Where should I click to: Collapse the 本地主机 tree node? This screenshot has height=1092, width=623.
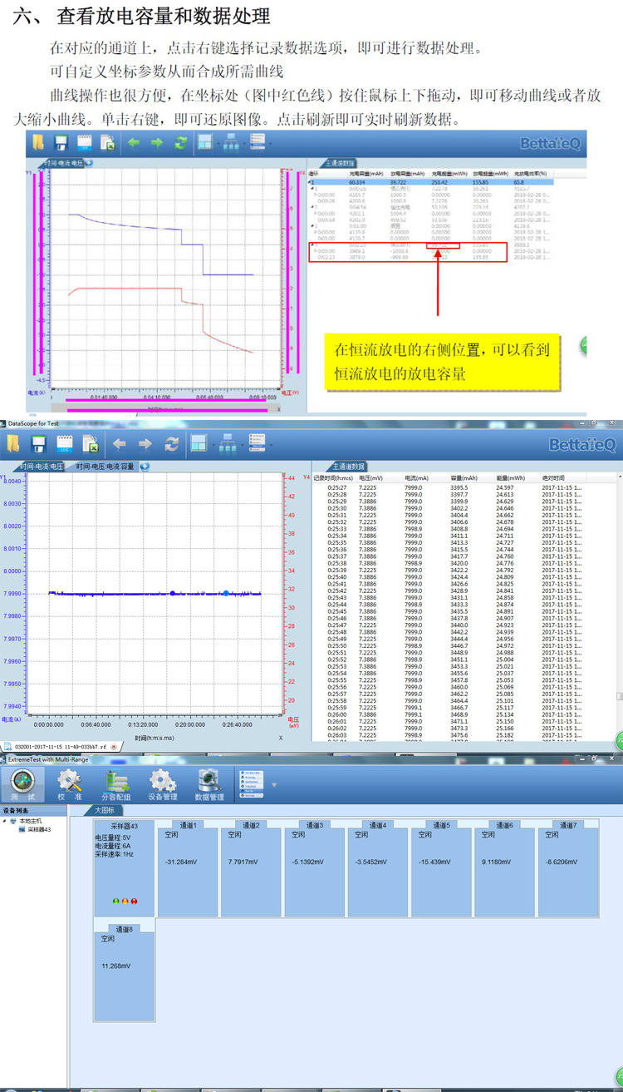click(4, 821)
